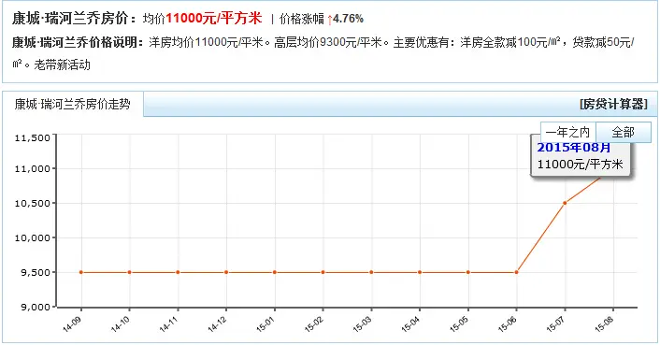
Task: Click the 15-08 label on the x-axis
Action: coord(604,324)
